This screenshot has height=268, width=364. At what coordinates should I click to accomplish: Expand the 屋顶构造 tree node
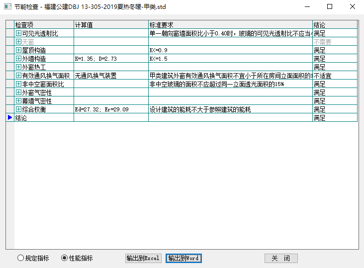(x=18, y=50)
